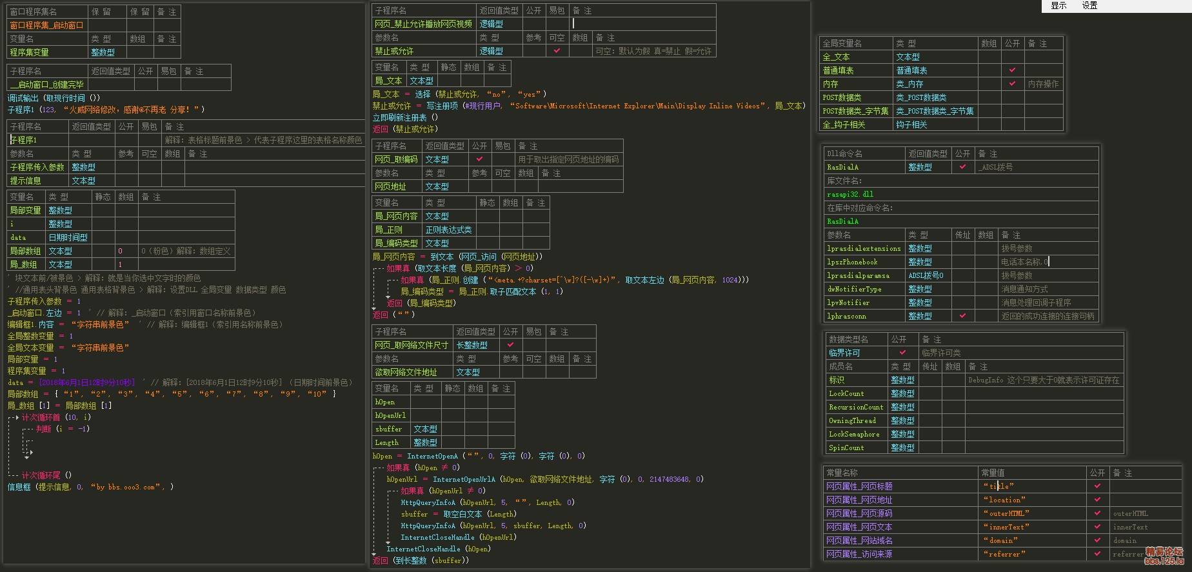This screenshot has width=1192, height=572.
Task: Open the 显示 menu
Action: tap(1058, 6)
